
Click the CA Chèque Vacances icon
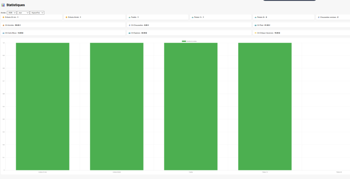pyautogui.click(x=255, y=33)
